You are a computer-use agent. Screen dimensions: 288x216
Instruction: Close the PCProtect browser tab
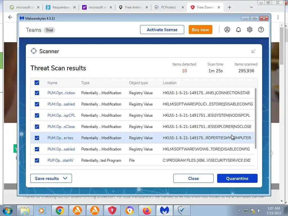click(183, 7)
